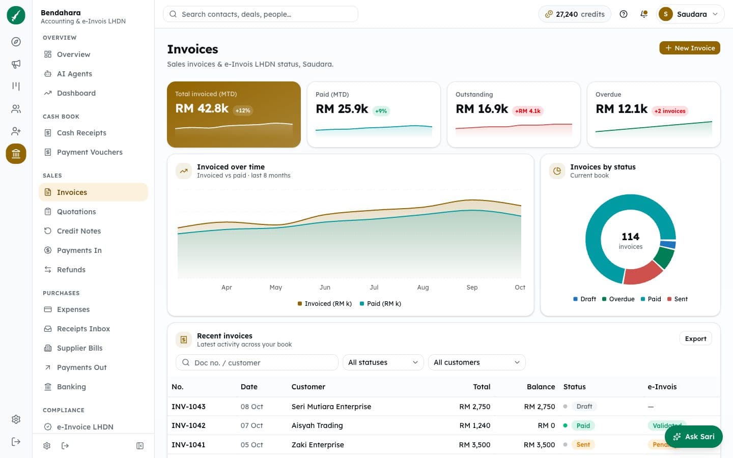Click the help question mark icon
Image resolution: width=733 pixels, height=458 pixels.
(624, 14)
